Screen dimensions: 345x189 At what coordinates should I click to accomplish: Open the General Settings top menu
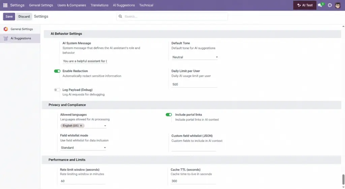pyautogui.click(x=41, y=5)
